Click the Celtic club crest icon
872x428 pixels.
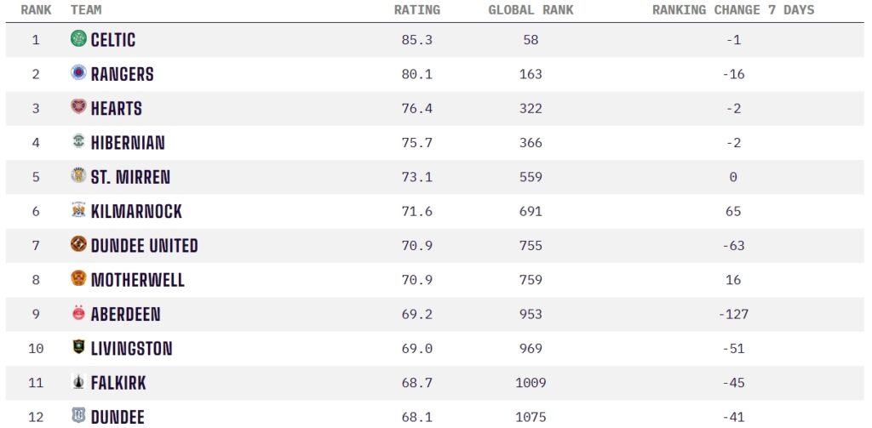click(x=78, y=39)
